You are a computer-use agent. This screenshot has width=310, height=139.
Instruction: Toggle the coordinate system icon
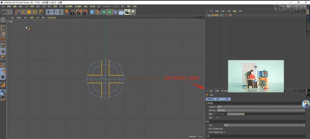pos(66,12)
